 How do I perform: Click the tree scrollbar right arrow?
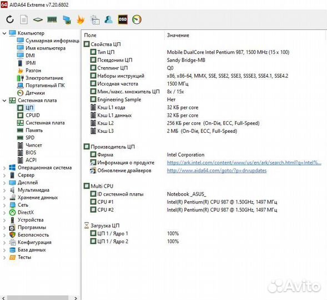pos(76,298)
